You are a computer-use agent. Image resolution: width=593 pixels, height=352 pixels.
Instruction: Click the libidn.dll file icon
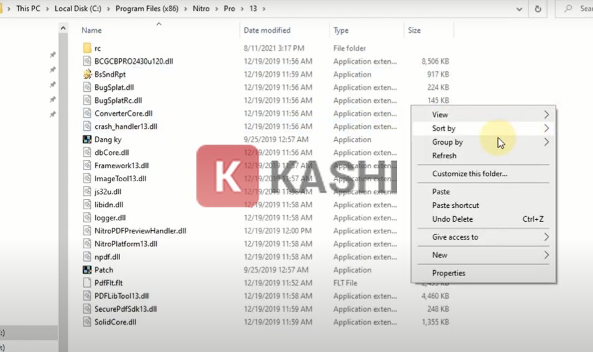[x=87, y=204]
